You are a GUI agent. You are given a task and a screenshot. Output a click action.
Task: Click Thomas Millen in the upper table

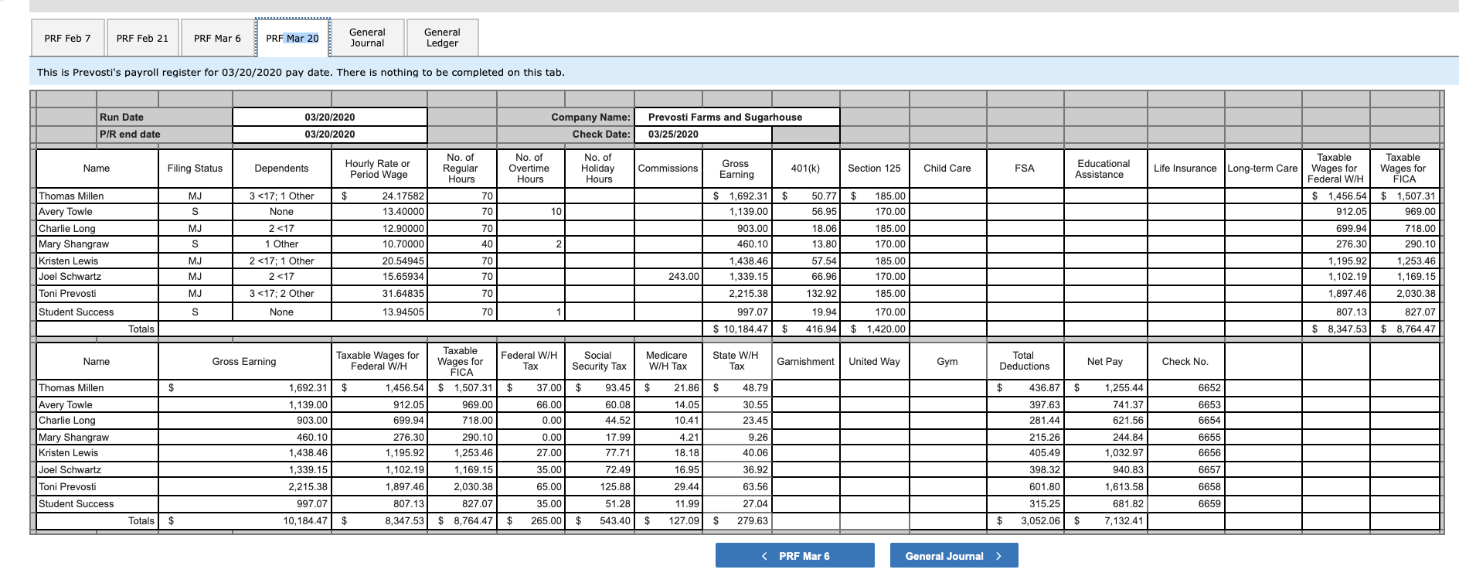(97, 196)
